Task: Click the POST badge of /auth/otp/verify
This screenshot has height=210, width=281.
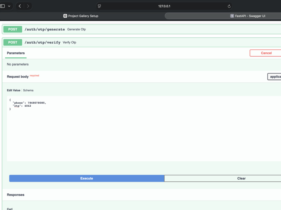Action: (x=13, y=42)
